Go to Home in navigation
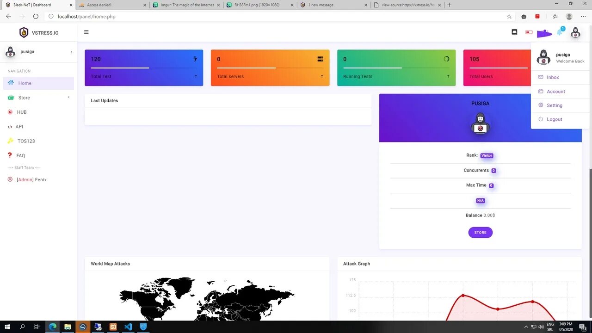The height and width of the screenshot is (333, 592). 38,83
